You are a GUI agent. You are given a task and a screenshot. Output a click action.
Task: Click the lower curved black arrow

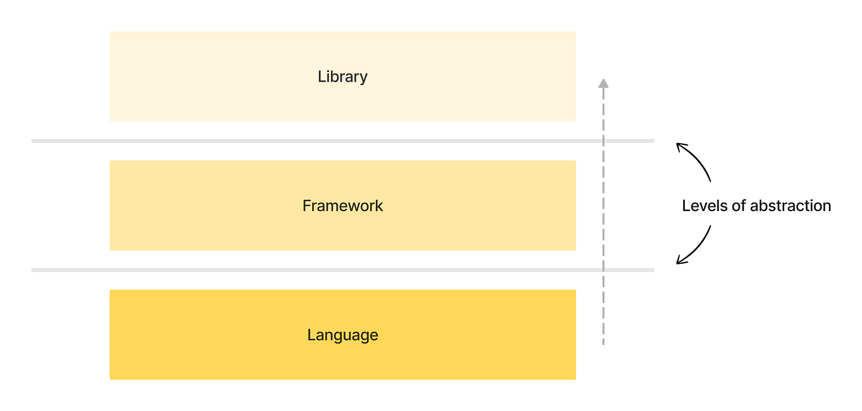pos(697,247)
